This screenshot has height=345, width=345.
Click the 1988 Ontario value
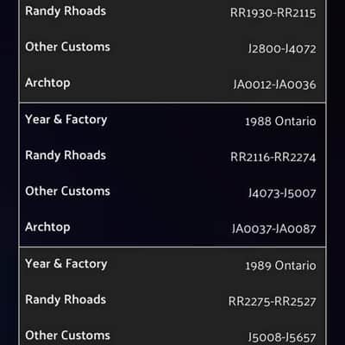(x=280, y=122)
